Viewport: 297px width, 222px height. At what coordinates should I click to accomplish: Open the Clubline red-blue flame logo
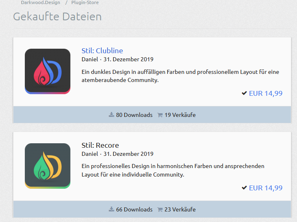(48, 71)
